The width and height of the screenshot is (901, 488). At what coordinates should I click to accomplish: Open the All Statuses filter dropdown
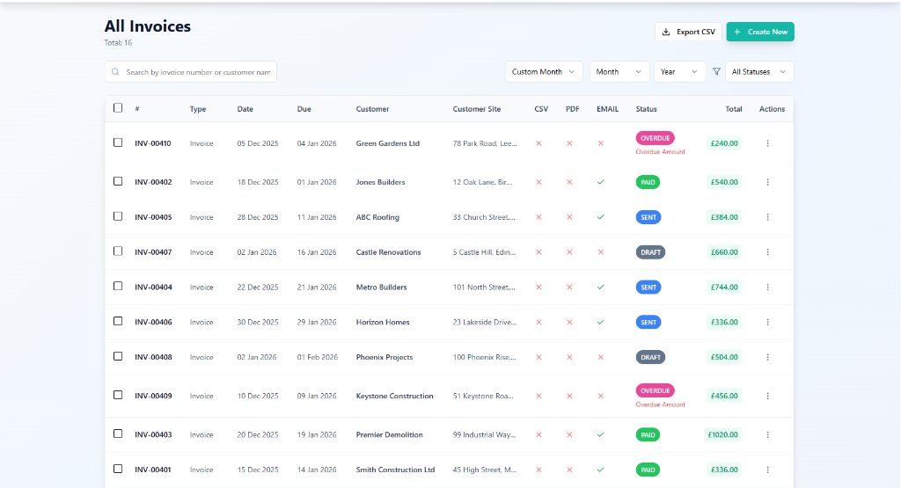coord(759,72)
